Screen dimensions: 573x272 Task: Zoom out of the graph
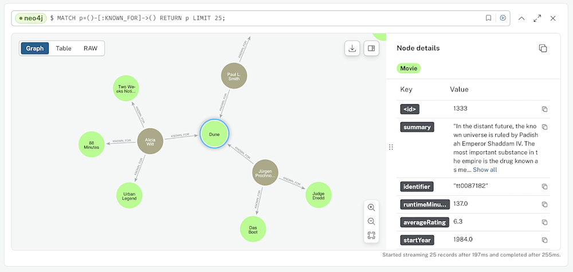(371, 221)
